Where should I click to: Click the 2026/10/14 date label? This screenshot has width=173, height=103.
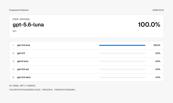[x=158, y=10]
